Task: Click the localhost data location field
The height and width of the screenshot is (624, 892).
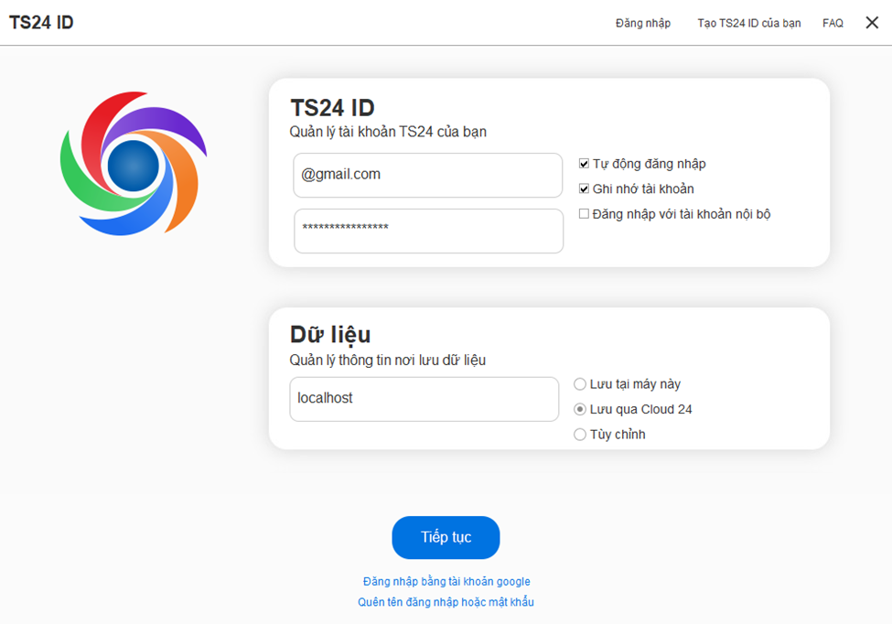Action: pyautogui.click(x=424, y=399)
